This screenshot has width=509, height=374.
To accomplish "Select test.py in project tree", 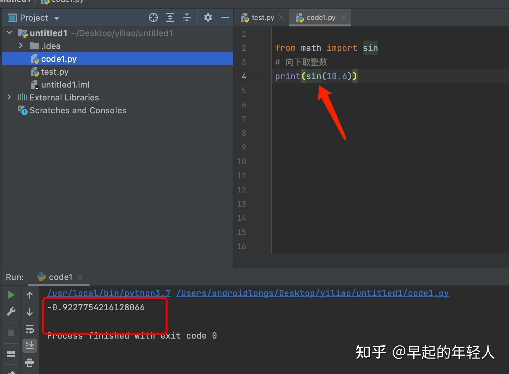I will 118,72.
